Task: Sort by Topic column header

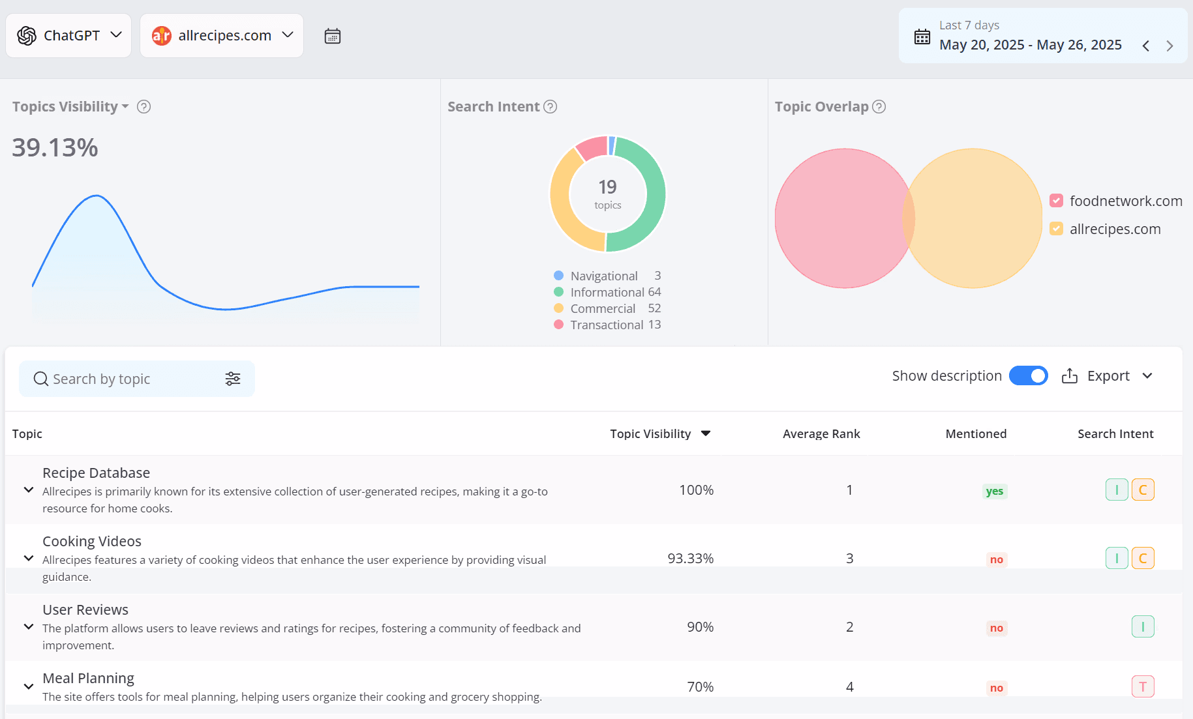Action: [27, 434]
